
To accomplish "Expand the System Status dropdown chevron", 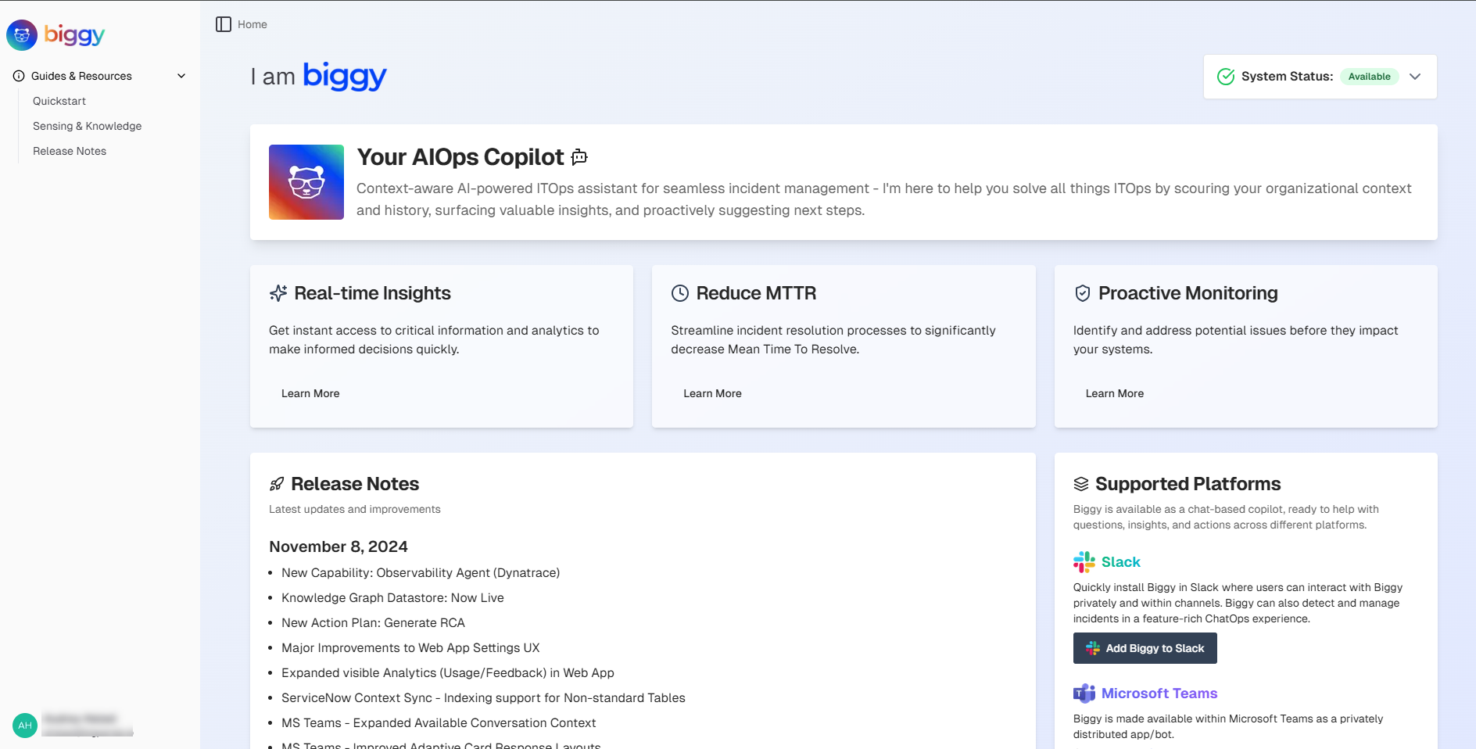I will (1415, 77).
